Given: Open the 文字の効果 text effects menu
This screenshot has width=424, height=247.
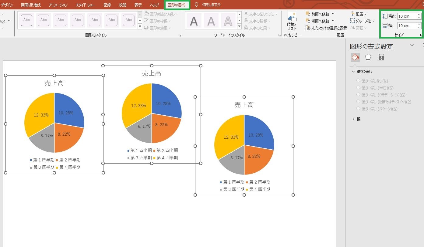Looking at the screenshot, I should click(257, 28).
